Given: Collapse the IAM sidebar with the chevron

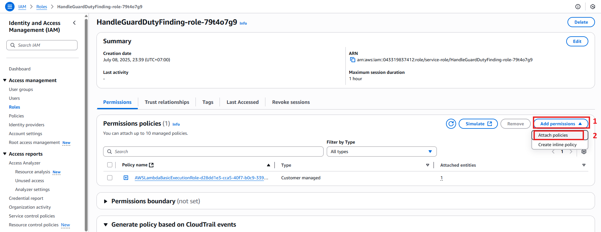Looking at the screenshot, I should (x=74, y=23).
